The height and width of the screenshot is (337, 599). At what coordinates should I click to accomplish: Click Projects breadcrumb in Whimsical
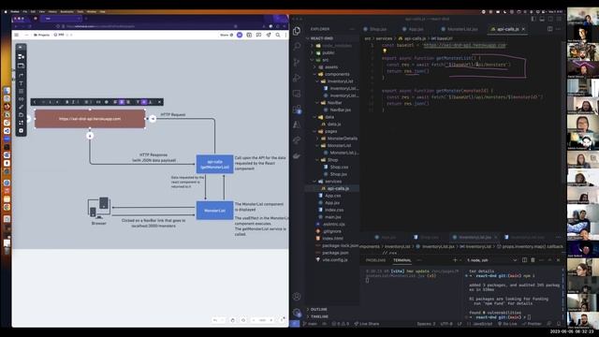click(x=42, y=35)
